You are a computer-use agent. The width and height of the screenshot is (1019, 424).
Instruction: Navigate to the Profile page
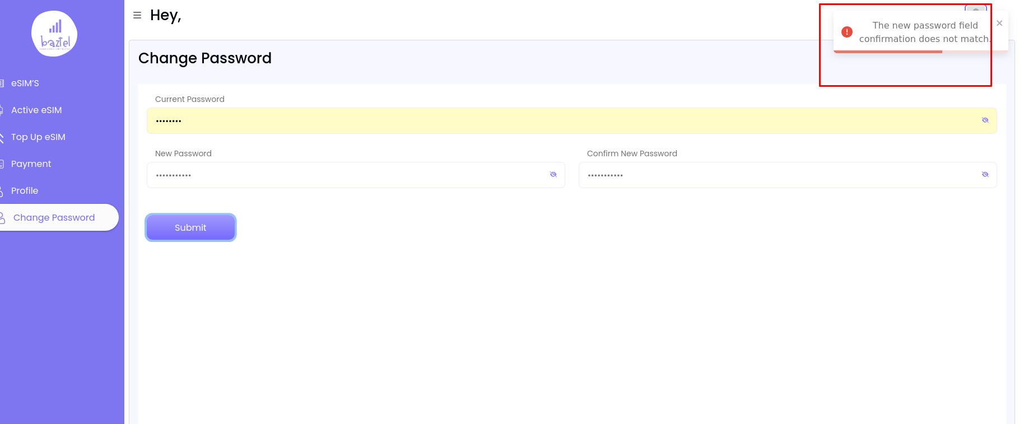click(25, 191)
